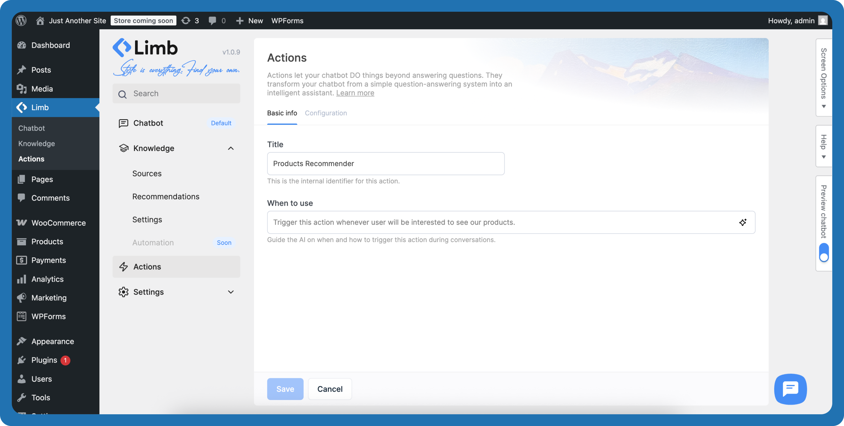Switch to the Configuration tab
Viewport: 844px width, 426px height.
pos(326,113)
